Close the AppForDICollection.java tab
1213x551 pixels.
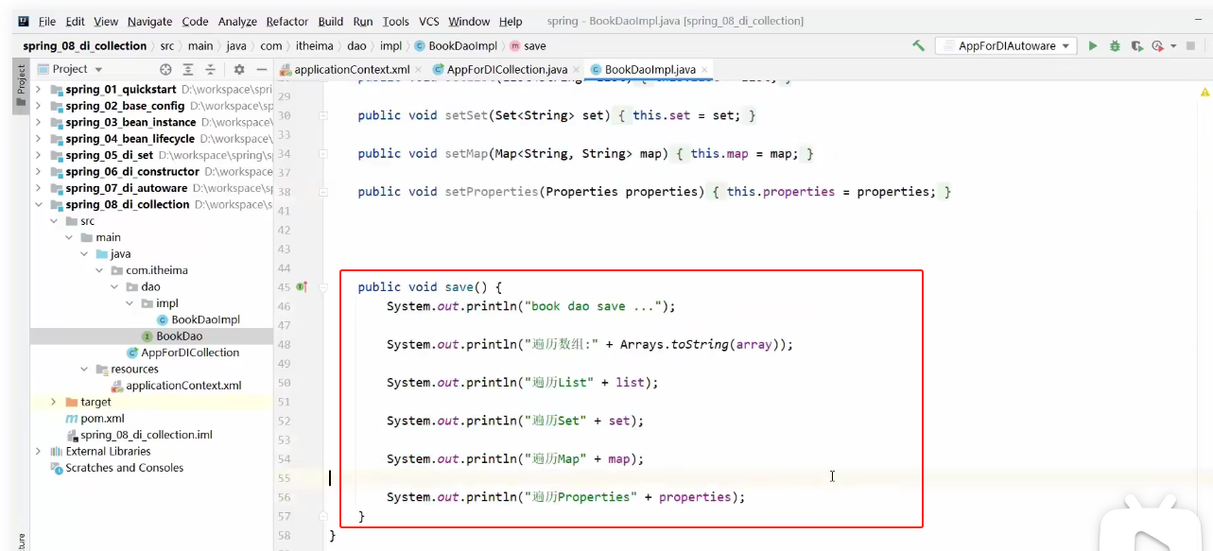(x=577, y=70)
